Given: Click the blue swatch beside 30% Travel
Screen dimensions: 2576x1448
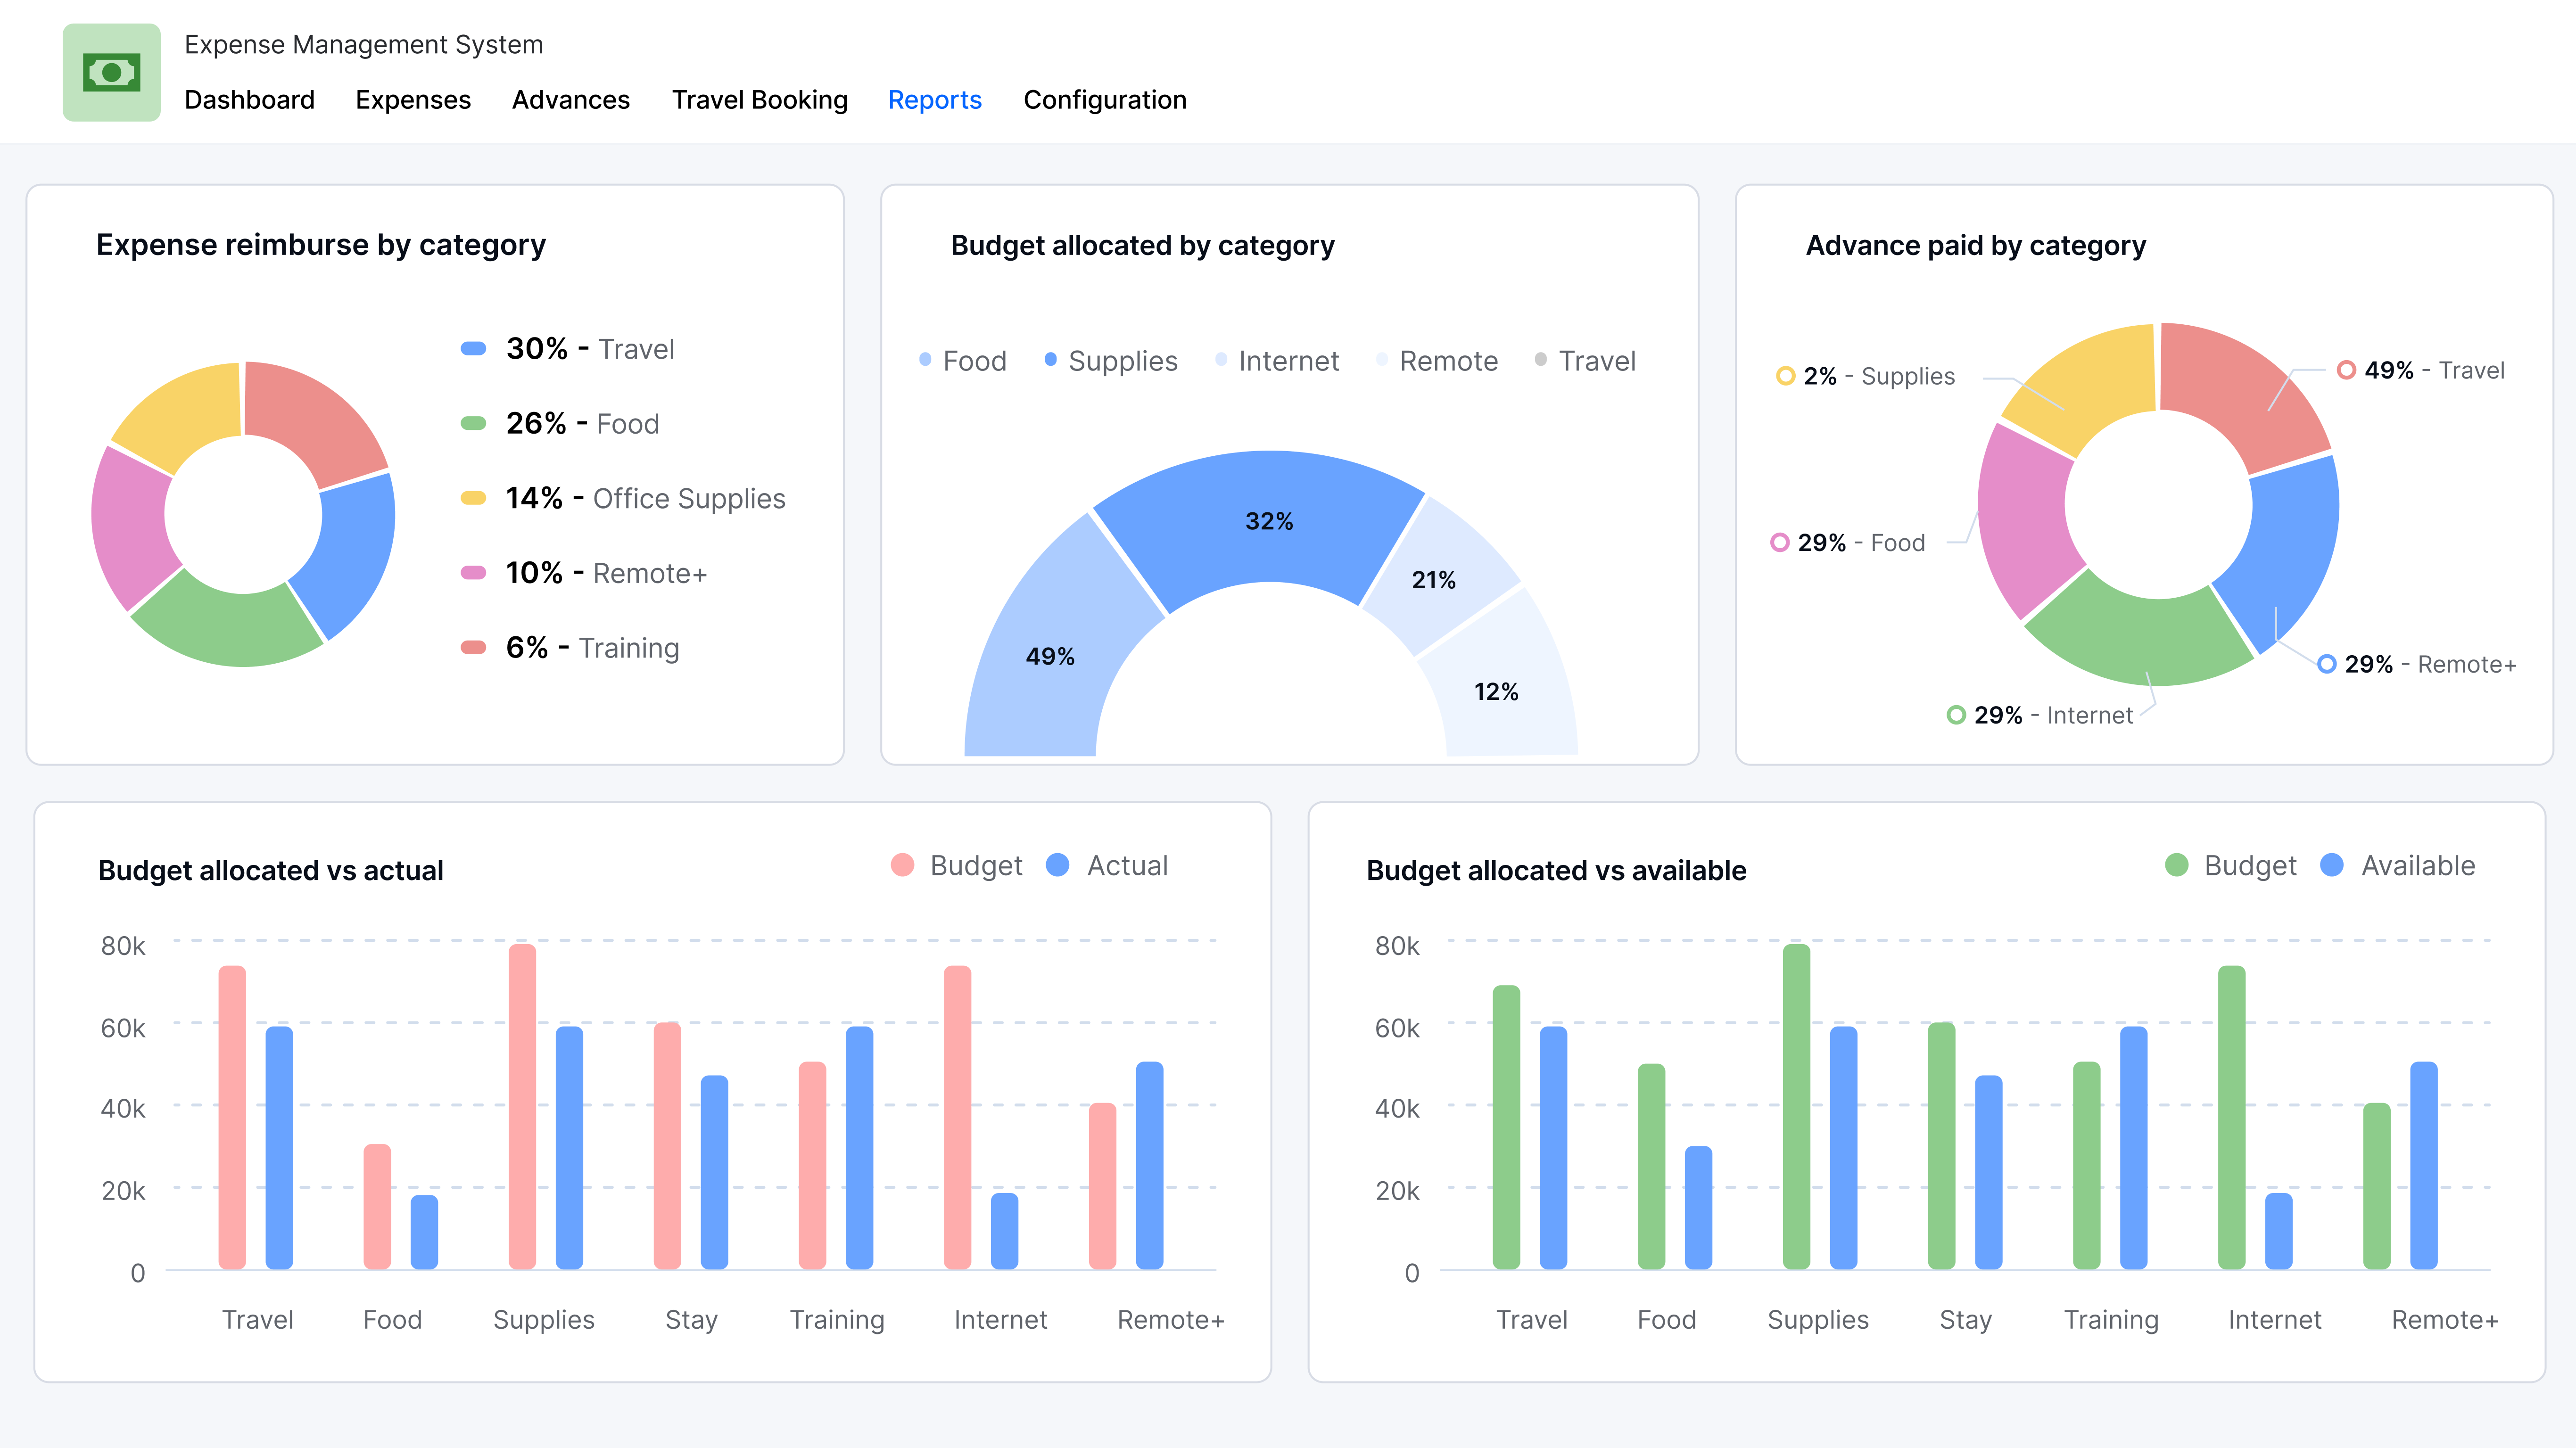Looking at the screenshot, I should [473, 349].
